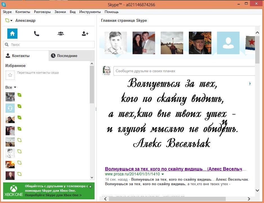The width and height of the screenshot is (264, 203).
Task: Click the 'Сообщите друзьям о своих планах' field
Action: tap(184, 71)
